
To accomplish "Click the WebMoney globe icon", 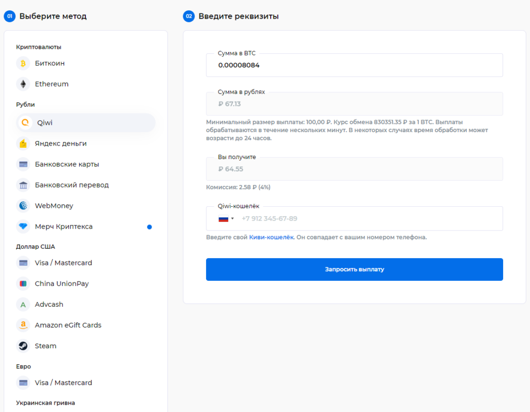I will (23, 206).
